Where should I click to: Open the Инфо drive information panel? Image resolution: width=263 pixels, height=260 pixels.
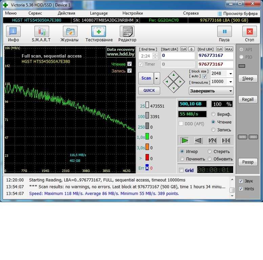13,31
